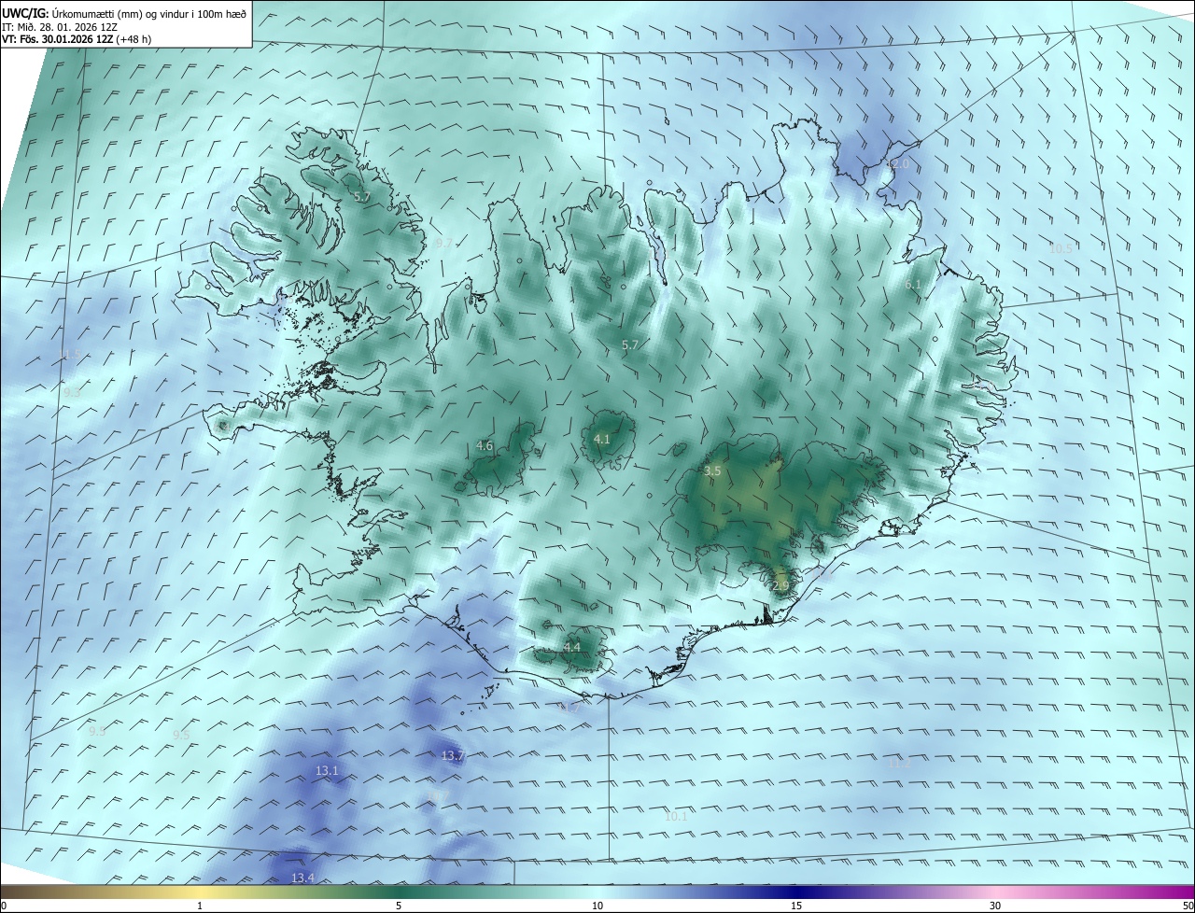Click the '0' tick label on the scale
Screen dimensions: 1195x913
coord(4,906)
